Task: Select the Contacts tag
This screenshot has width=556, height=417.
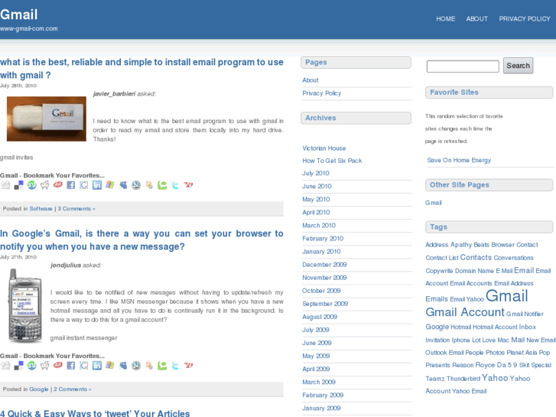Action: (x=476, y=258)
